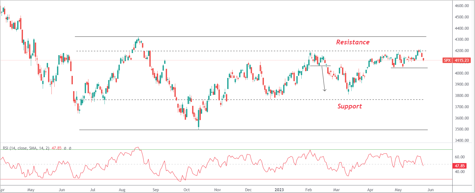
Task: Select the short horizontal line under May candles
Action: 409,68
